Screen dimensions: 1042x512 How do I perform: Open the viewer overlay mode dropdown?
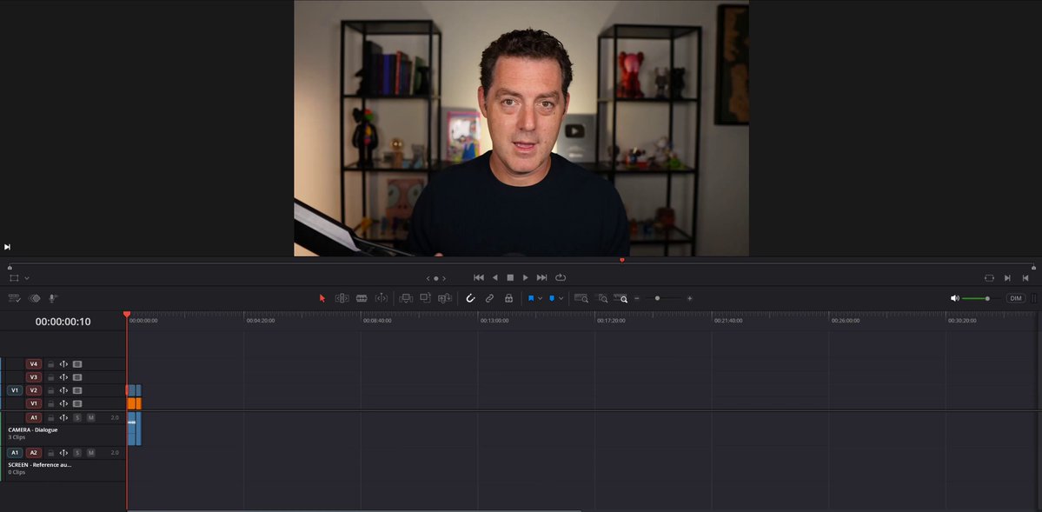[x=27, y=278]
